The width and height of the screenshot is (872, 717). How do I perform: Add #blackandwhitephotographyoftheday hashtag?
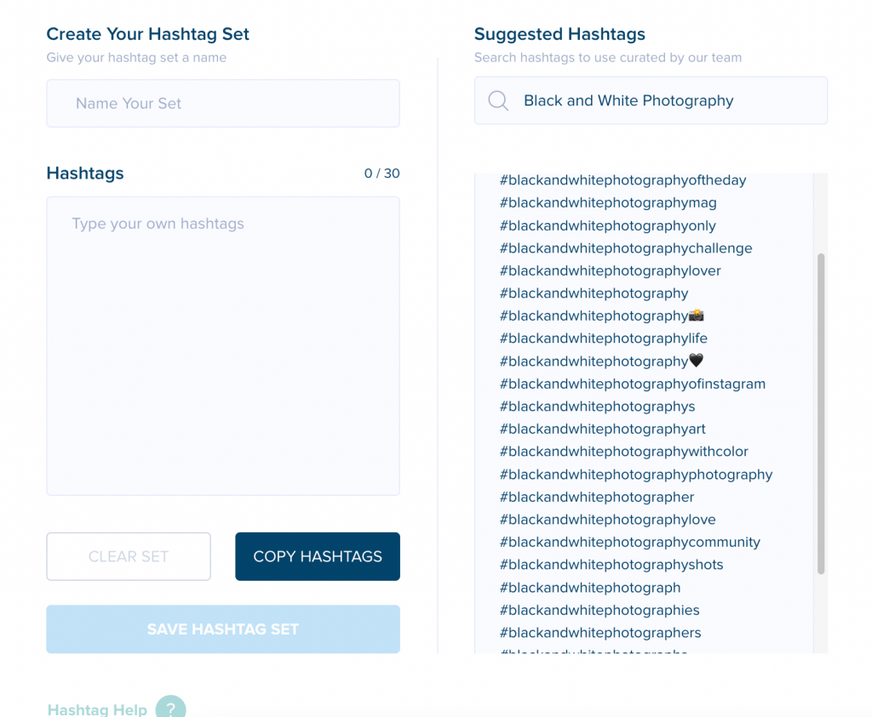coord(622,180)
